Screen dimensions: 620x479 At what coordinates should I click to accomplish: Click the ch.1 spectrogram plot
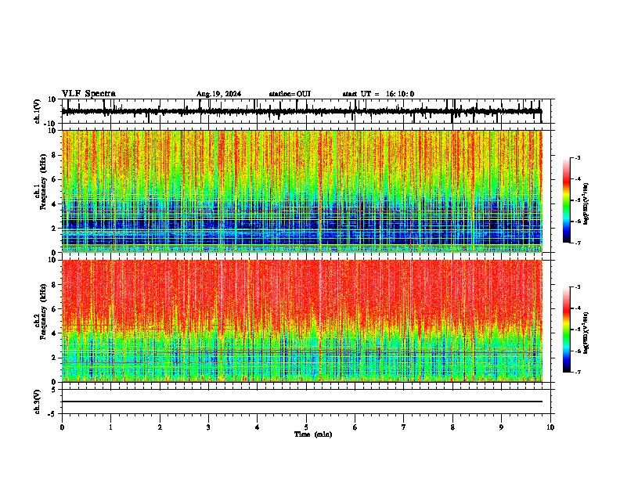(302, 191)
